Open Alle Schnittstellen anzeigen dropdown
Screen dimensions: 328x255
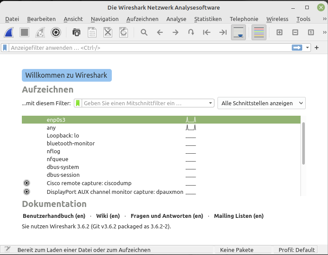(262, 103)
